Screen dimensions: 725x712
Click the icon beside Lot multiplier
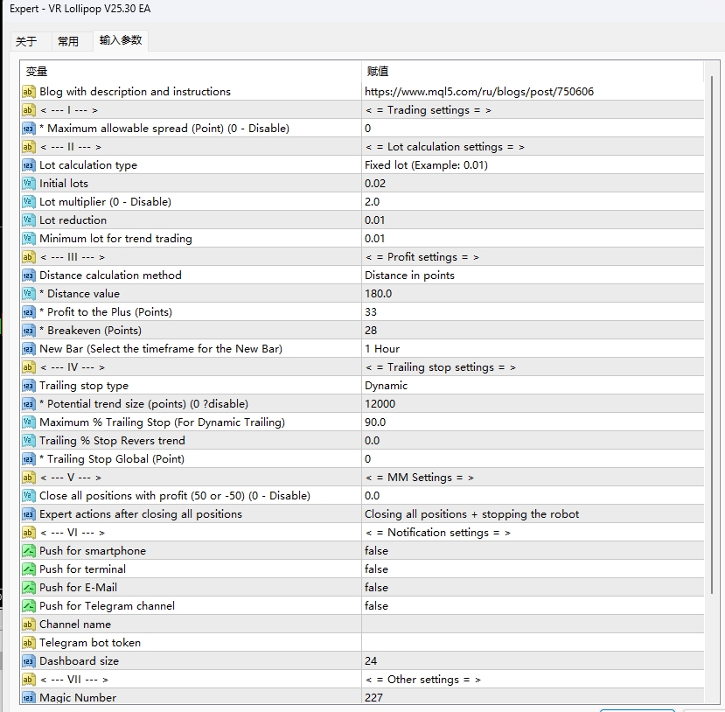pos(28,202)
